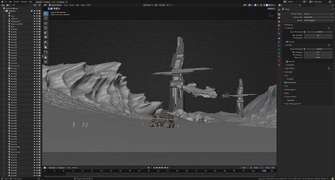Open the File menu
The height and width of the screenshot is (180, 335).
6,2
